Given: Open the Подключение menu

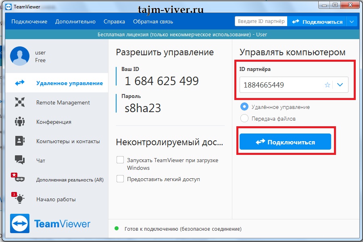Looking at the screenshot, I should (29, 21).
